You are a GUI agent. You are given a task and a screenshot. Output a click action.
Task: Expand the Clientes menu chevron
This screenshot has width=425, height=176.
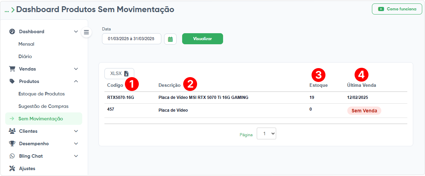76,131
